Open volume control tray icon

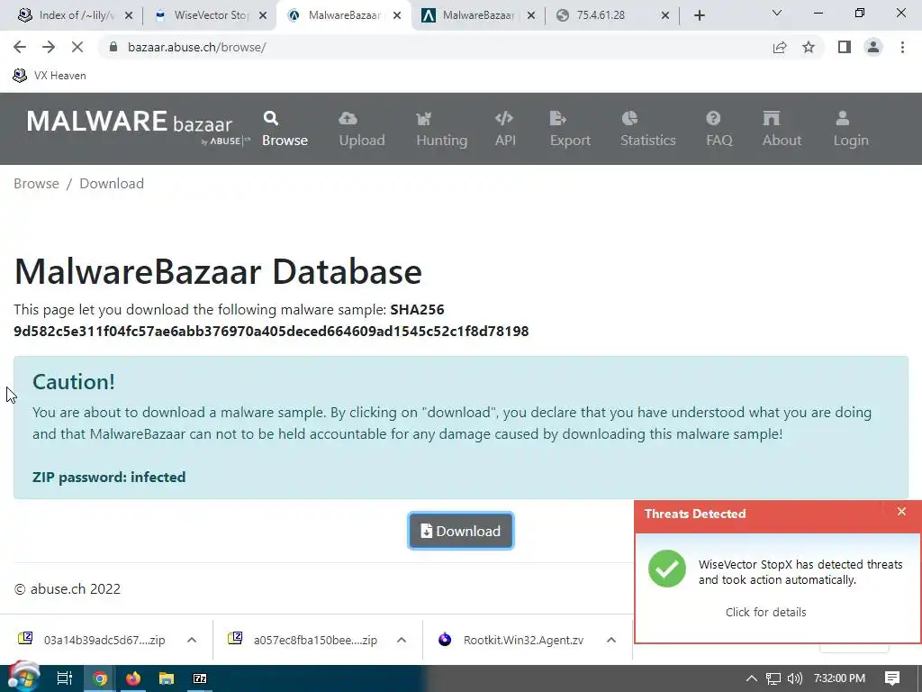(x=795, y=678)
